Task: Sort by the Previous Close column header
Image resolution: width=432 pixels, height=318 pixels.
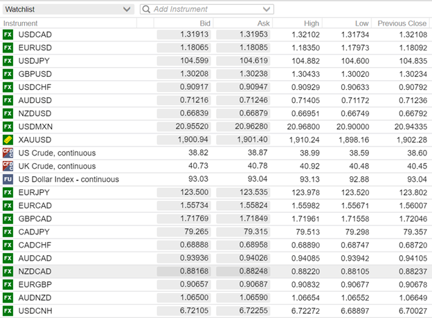Action: [x=402, y=23]
